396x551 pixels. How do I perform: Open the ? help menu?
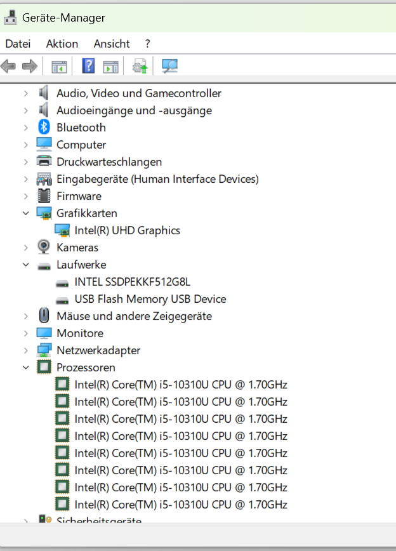pos(148,44)
